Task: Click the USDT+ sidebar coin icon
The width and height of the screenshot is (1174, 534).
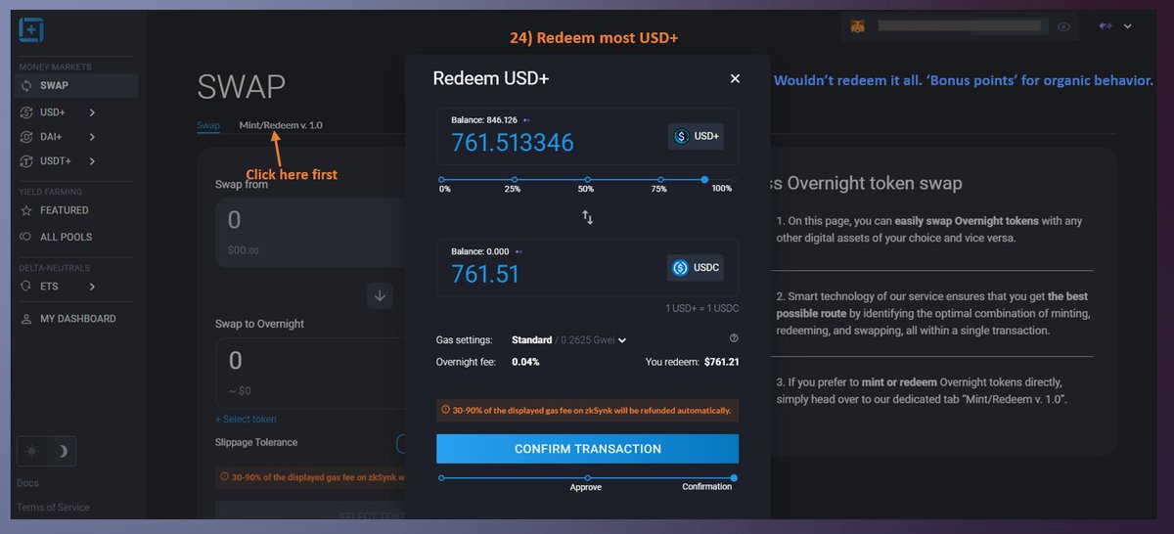Action: coord(26,160)
